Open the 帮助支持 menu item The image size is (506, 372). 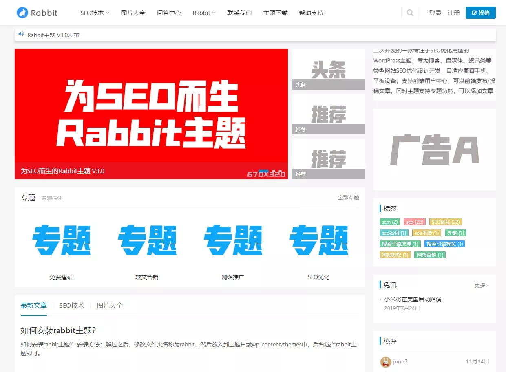click(x=311, y=13)
